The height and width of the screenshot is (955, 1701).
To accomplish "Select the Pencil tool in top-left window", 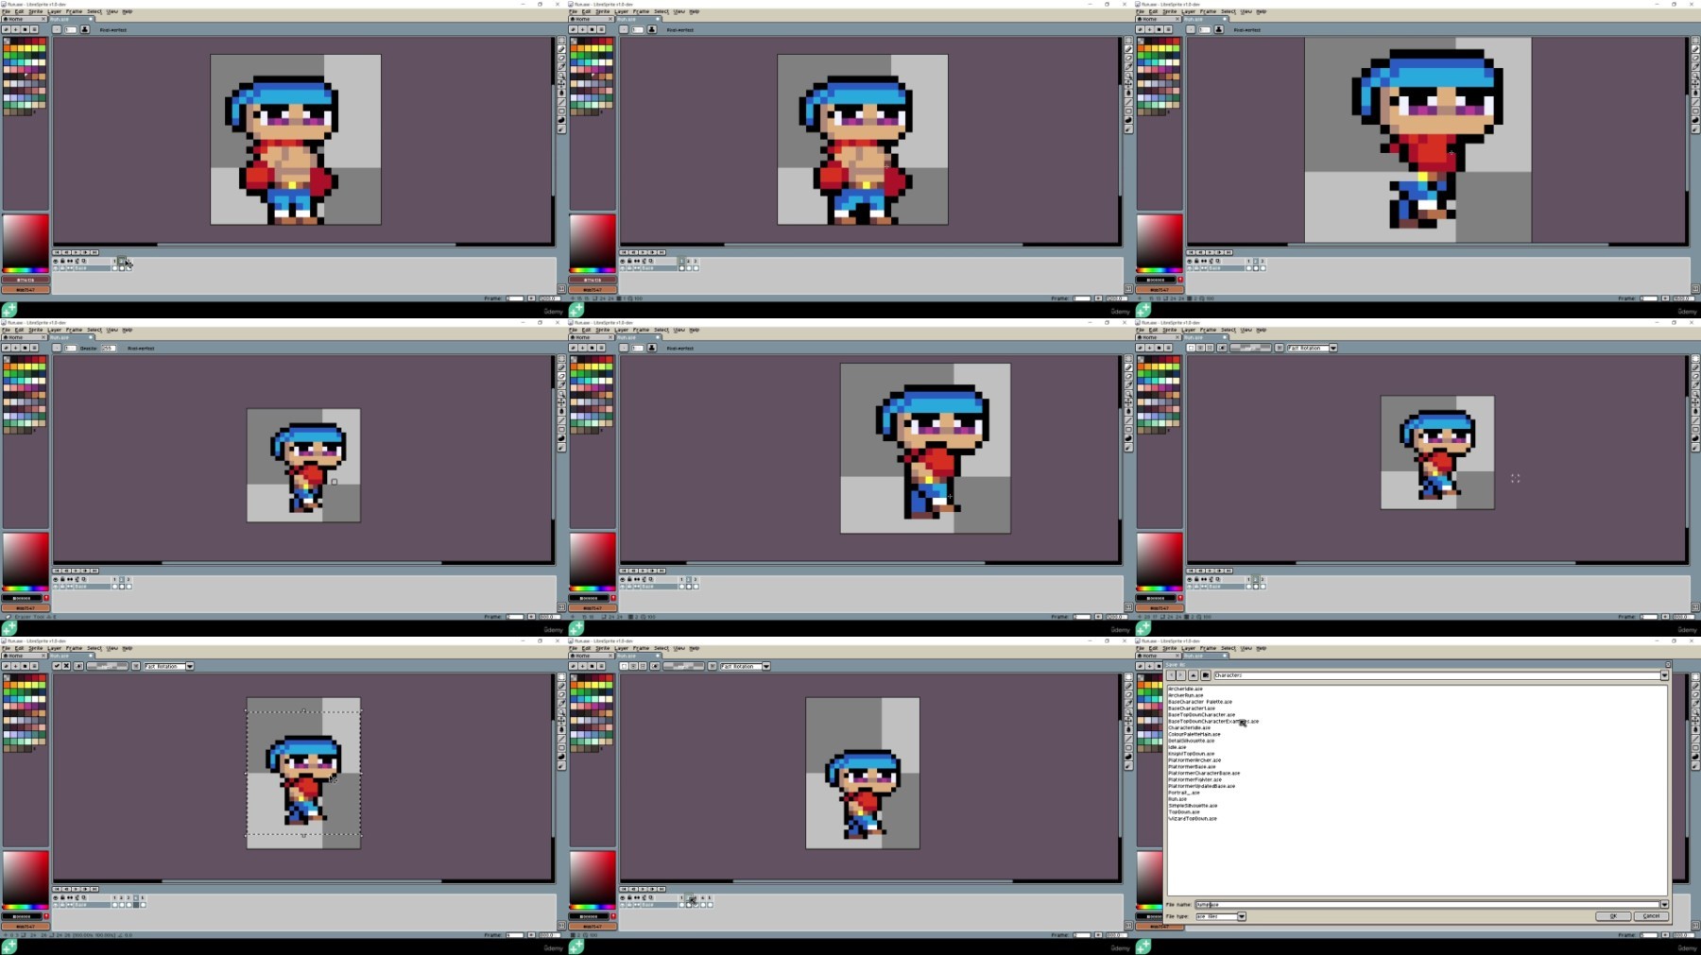I will pos(561,49).
